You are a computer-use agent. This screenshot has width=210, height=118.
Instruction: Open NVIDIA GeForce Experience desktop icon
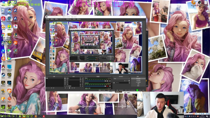[x=3, y=107]
